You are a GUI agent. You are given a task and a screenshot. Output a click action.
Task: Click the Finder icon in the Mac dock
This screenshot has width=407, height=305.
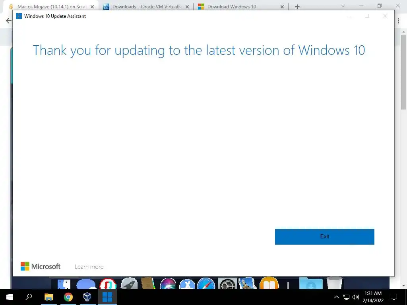(64, 284)
